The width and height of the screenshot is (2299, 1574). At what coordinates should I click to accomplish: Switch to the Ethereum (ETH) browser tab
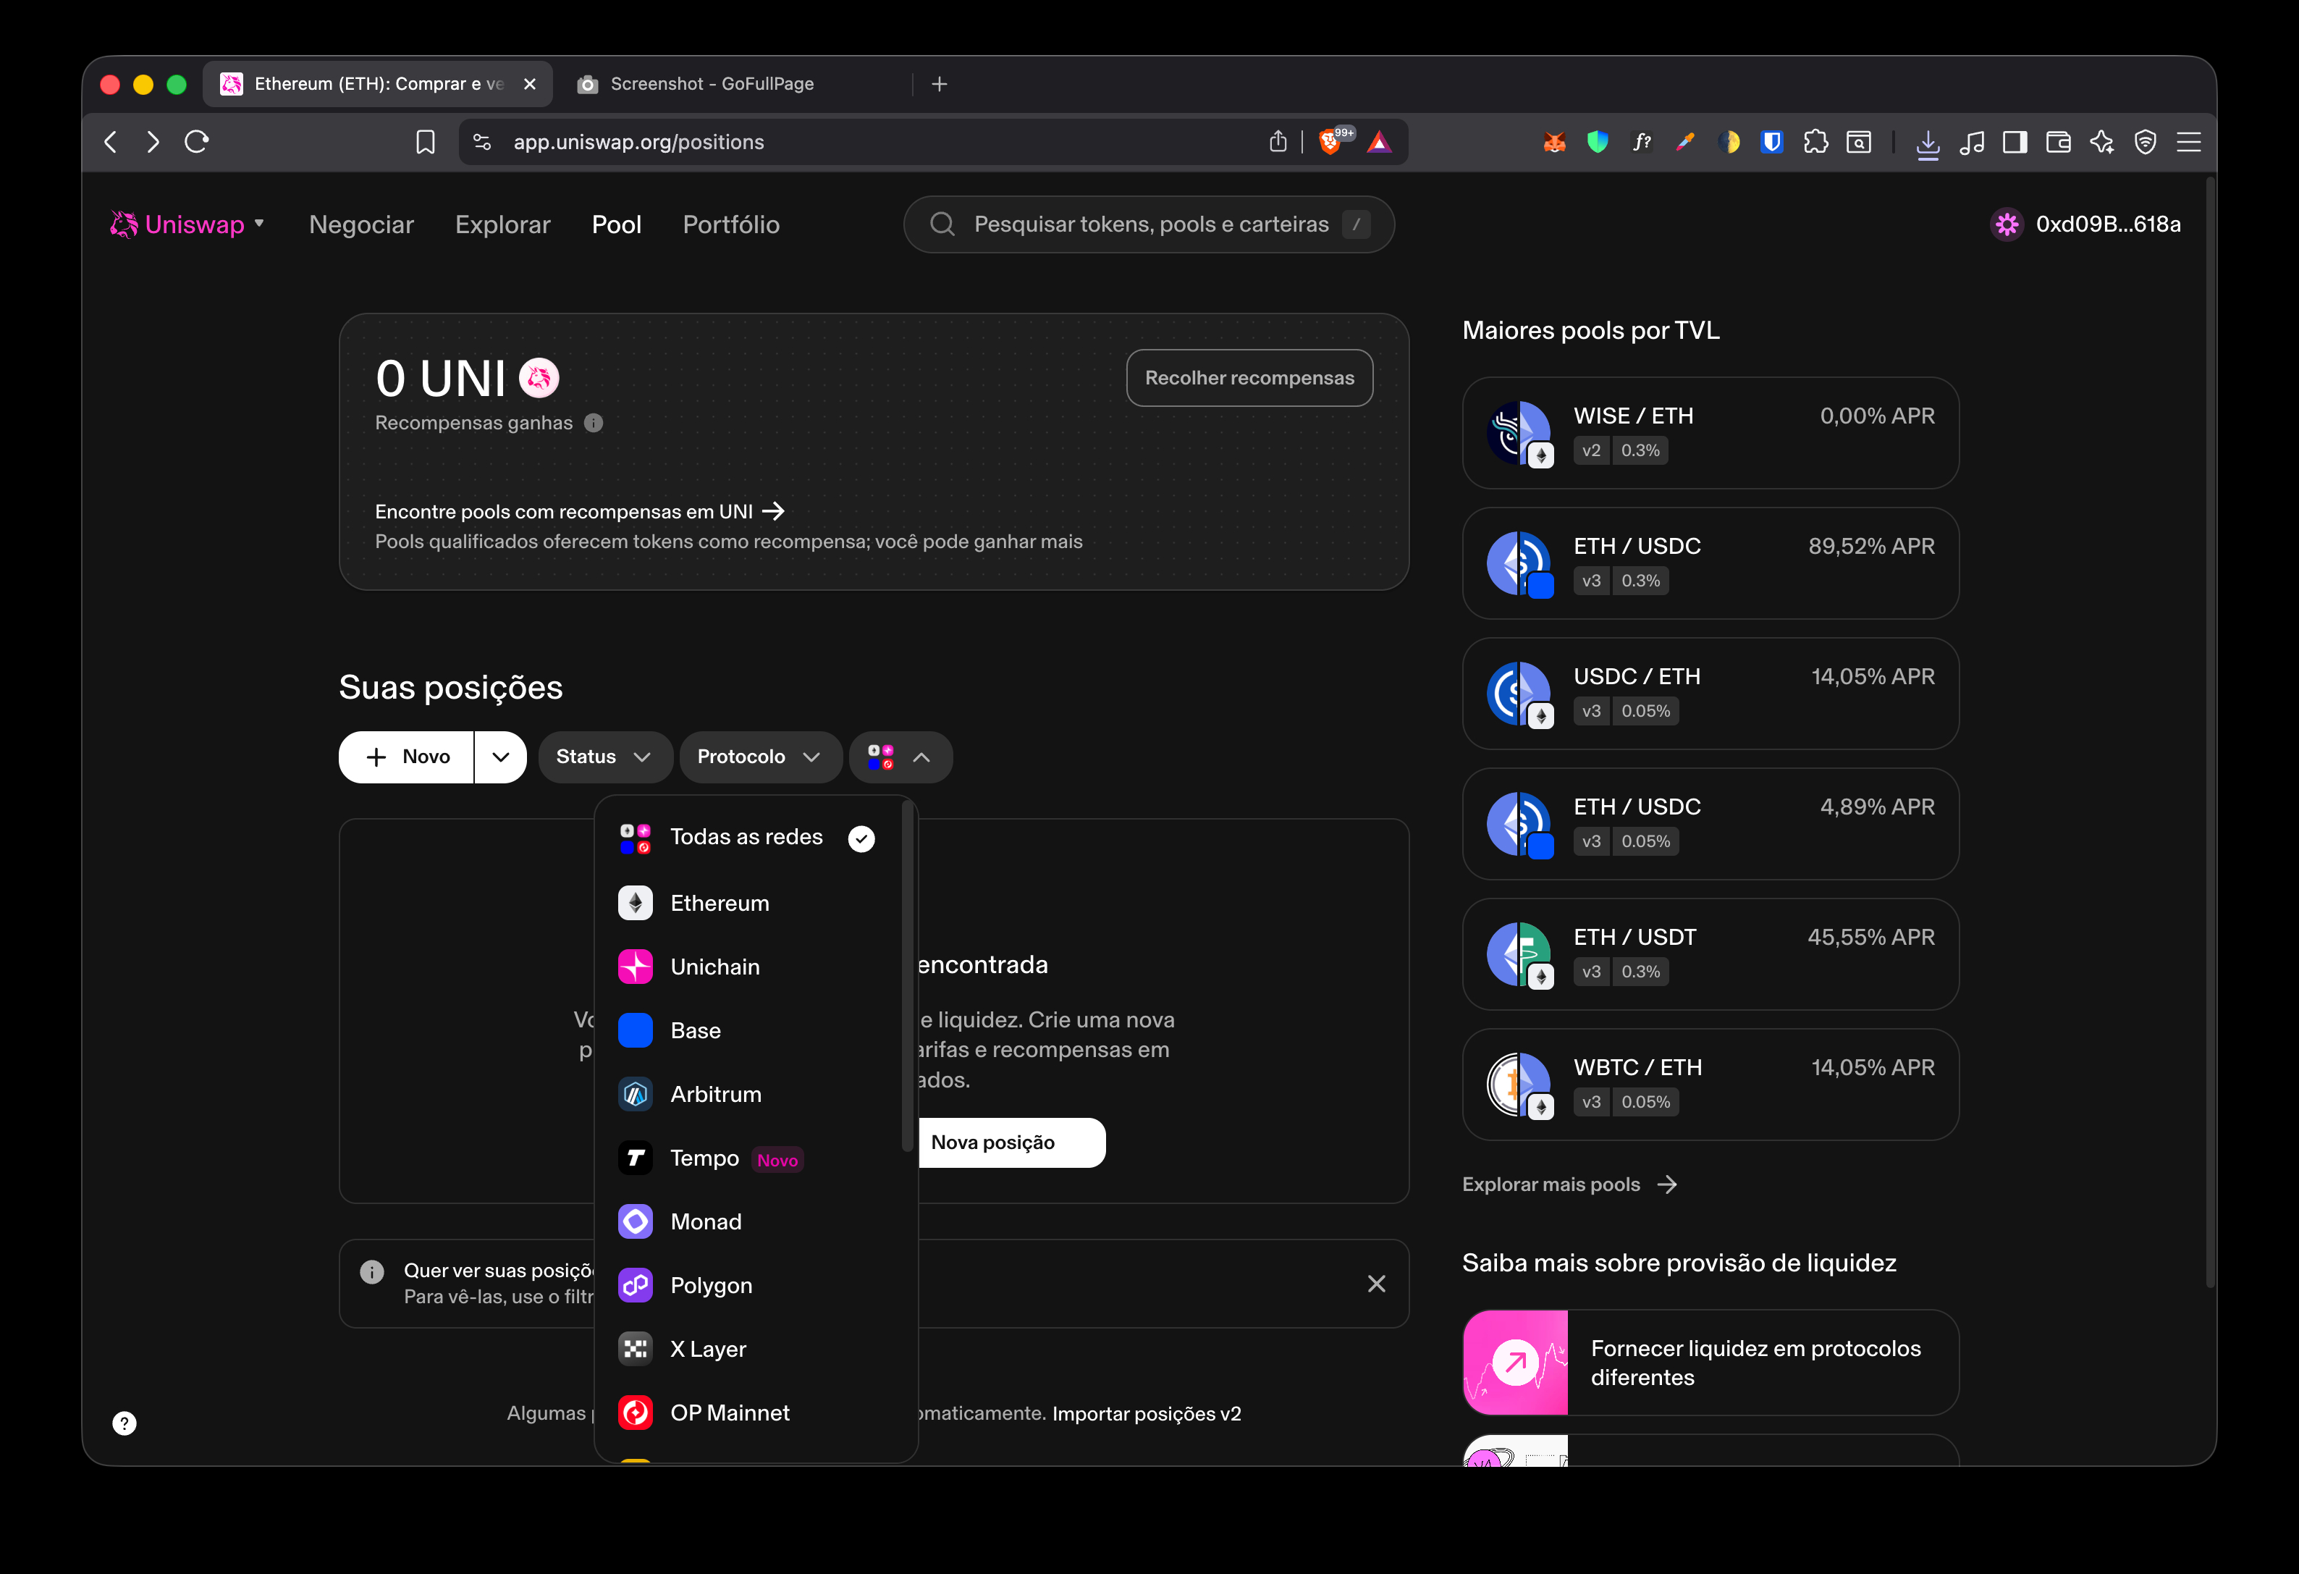[377, 84]
